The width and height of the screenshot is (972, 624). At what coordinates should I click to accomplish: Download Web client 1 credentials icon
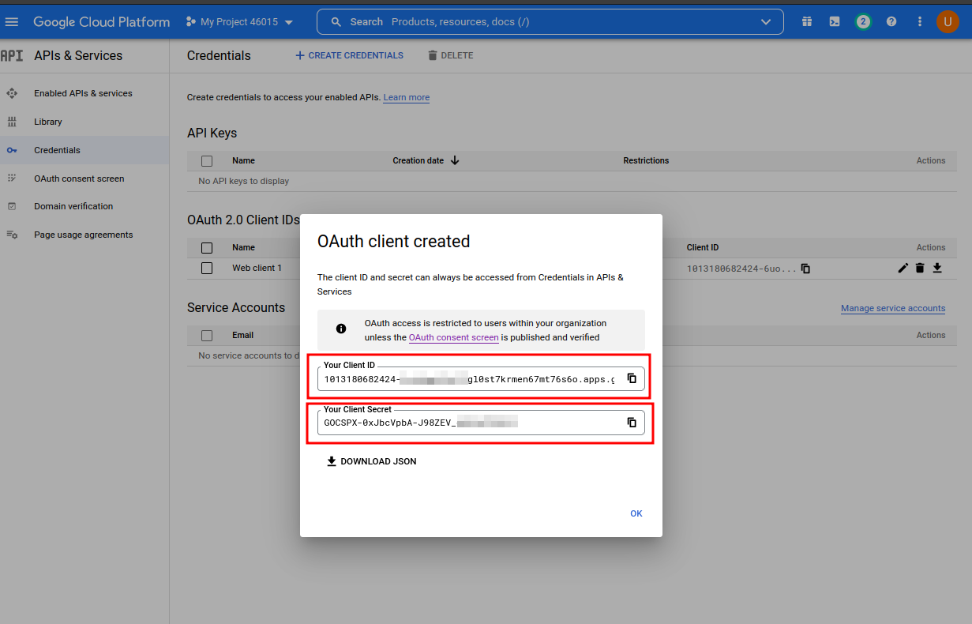point(937,268)
